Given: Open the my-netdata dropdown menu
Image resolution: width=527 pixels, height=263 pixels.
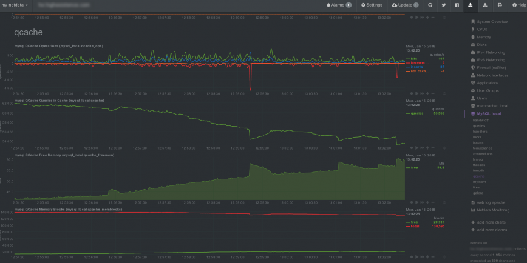Looking at the screenshot, I should click(19, 5).
